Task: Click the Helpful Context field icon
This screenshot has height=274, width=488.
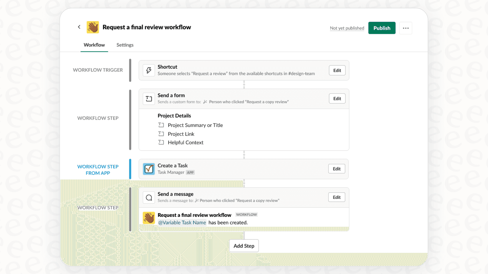Action: 162,142
